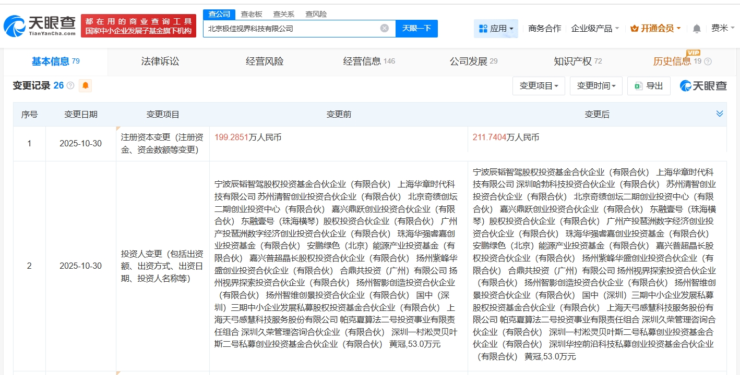Image resolution: width=740 pixels, height=375 pixels.
Task: Open the 费米 user account menu
Action: pyautogui.click(x=724, y=28)
